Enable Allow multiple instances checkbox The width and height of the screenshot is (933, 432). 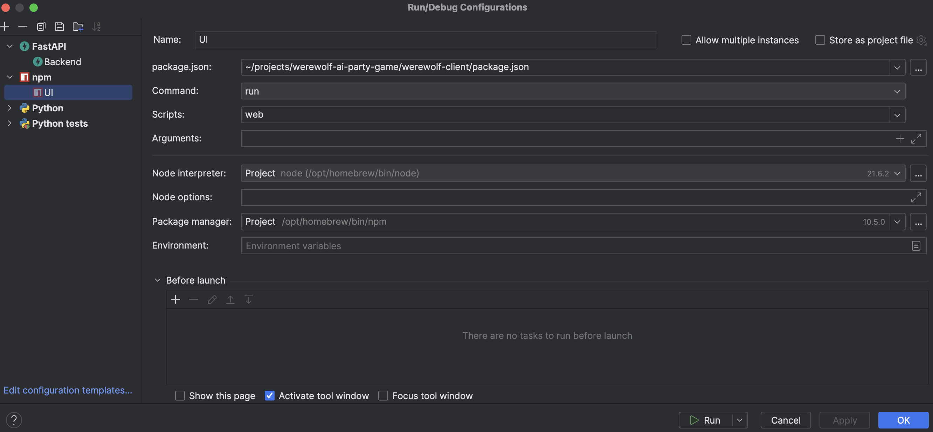[x=686, y=40]
